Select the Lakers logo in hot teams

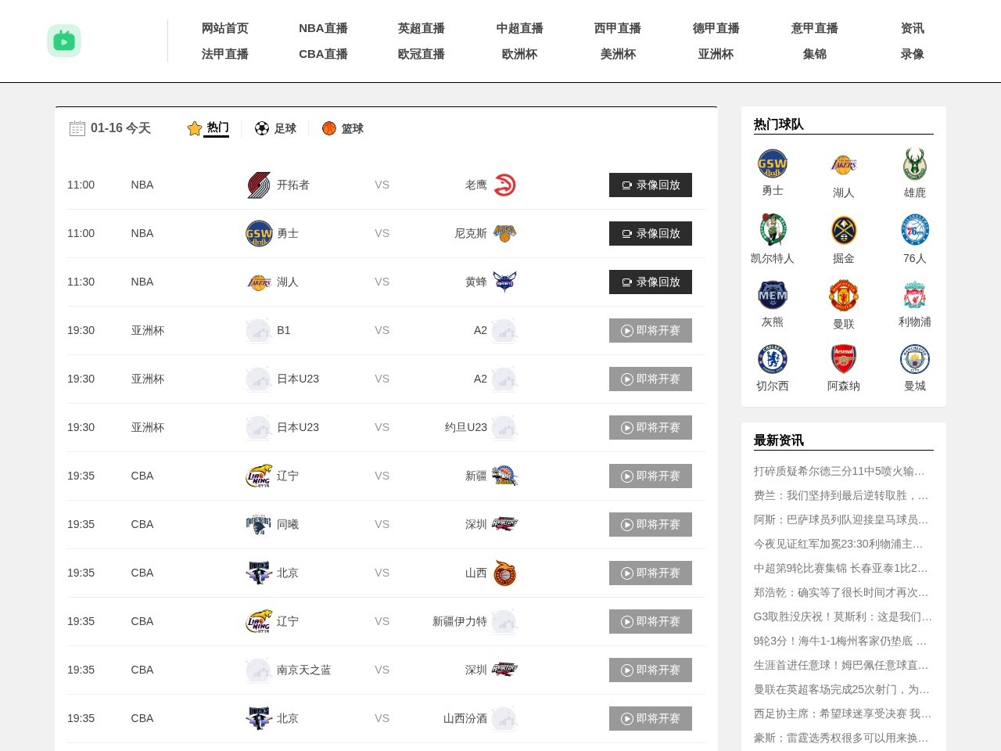coord(843,164)
